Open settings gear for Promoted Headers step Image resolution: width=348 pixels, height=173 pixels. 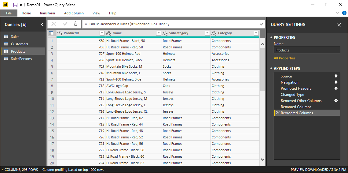[x=336, y=88]
